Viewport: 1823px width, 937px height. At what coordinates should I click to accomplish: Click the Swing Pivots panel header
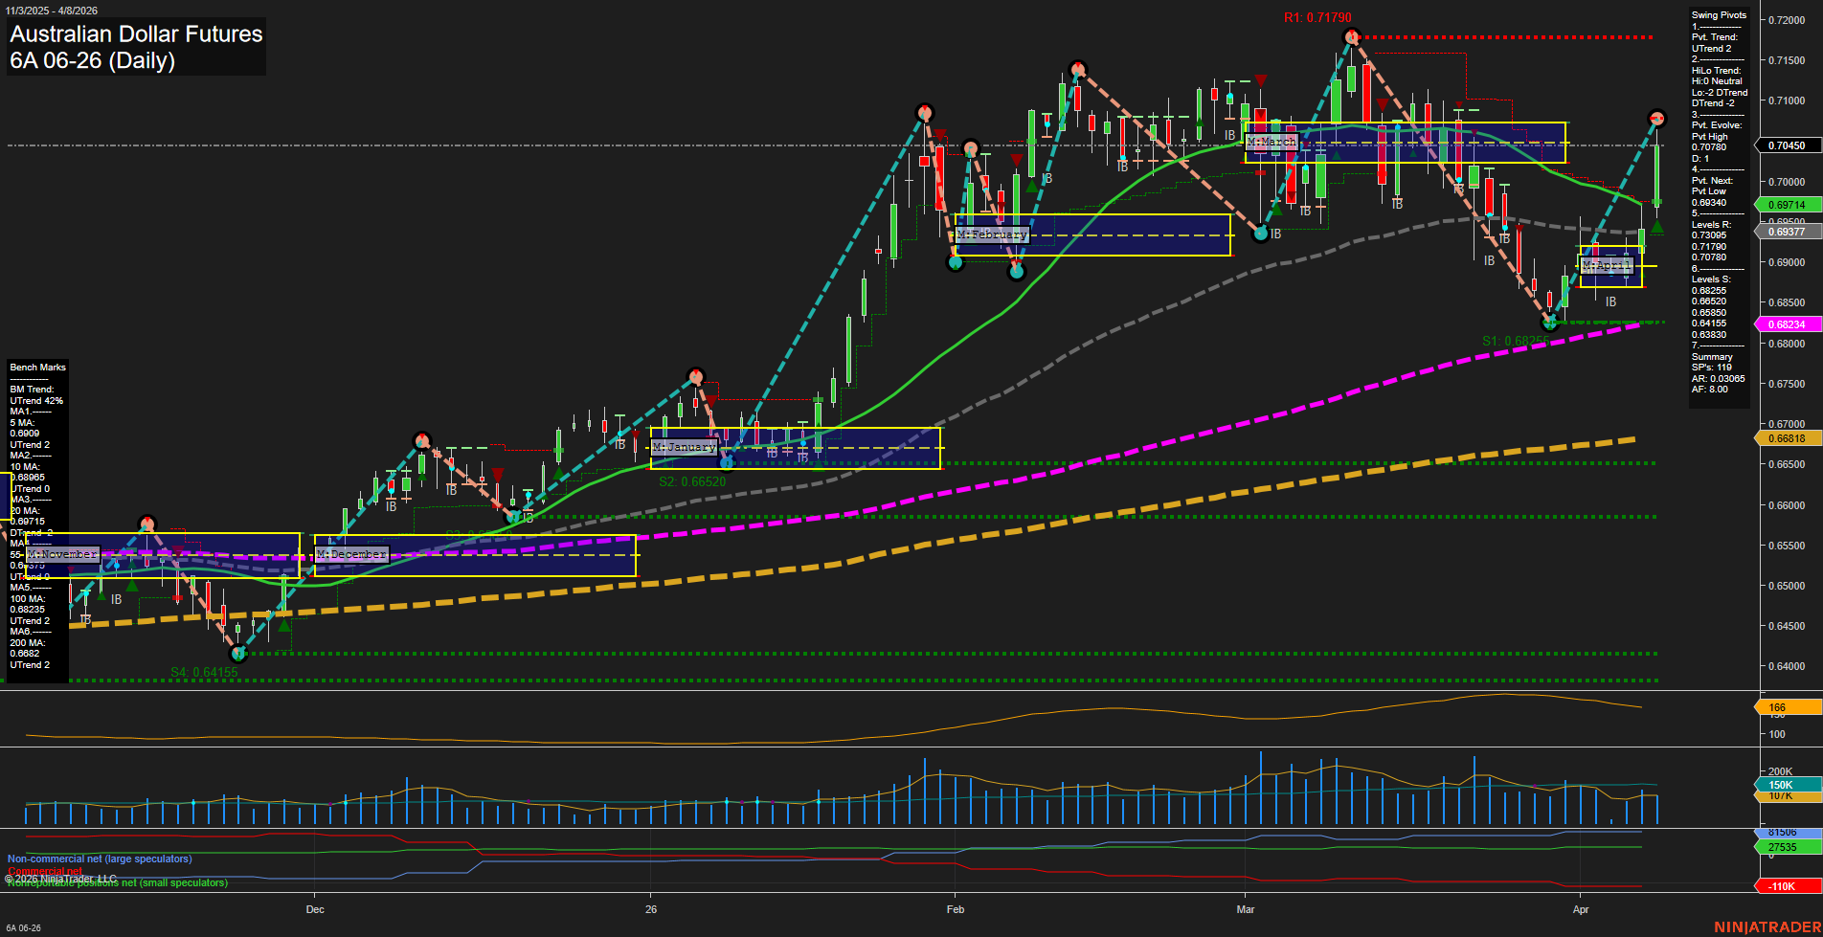coord(1719,14)
